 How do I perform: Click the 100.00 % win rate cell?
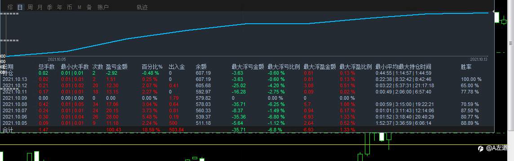click(471, 79)
